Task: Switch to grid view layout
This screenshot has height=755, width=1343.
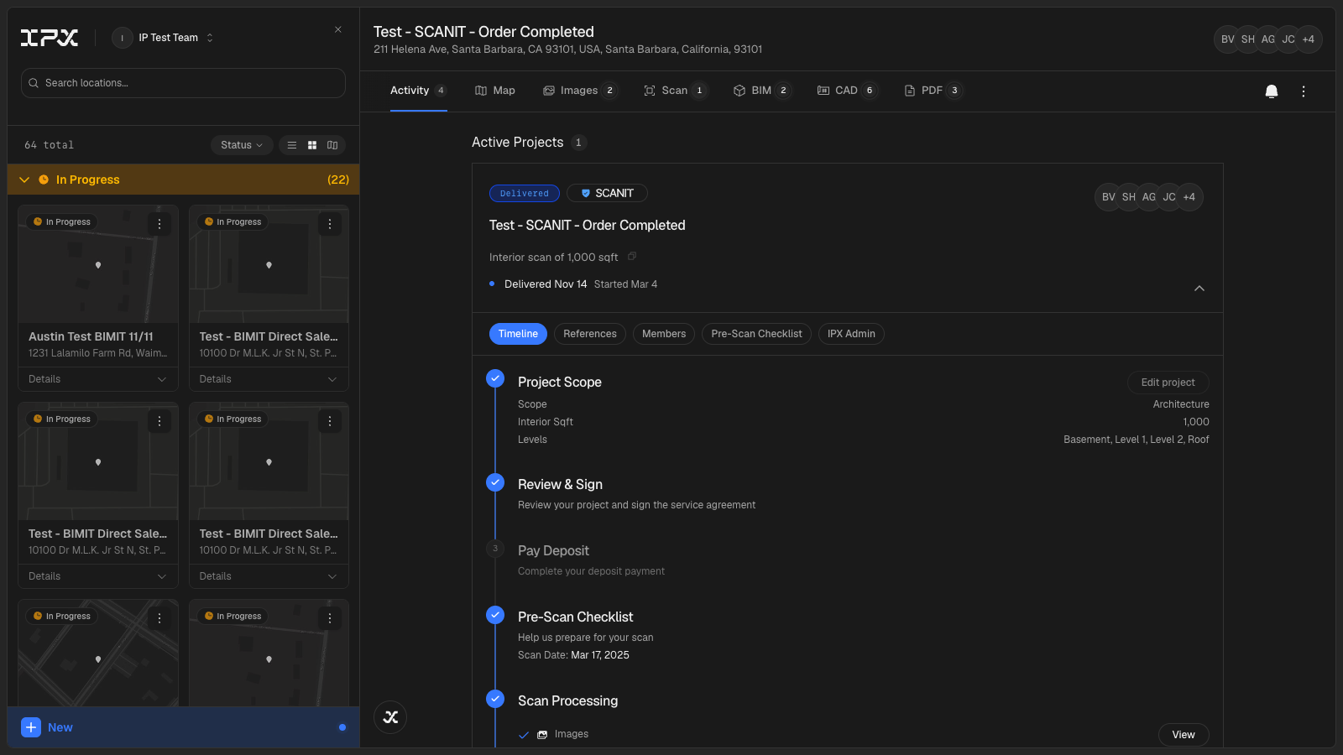Action: click(x=312, y=145)
